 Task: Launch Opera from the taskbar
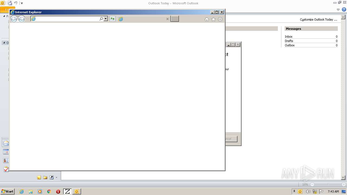[x=58, y=191]
